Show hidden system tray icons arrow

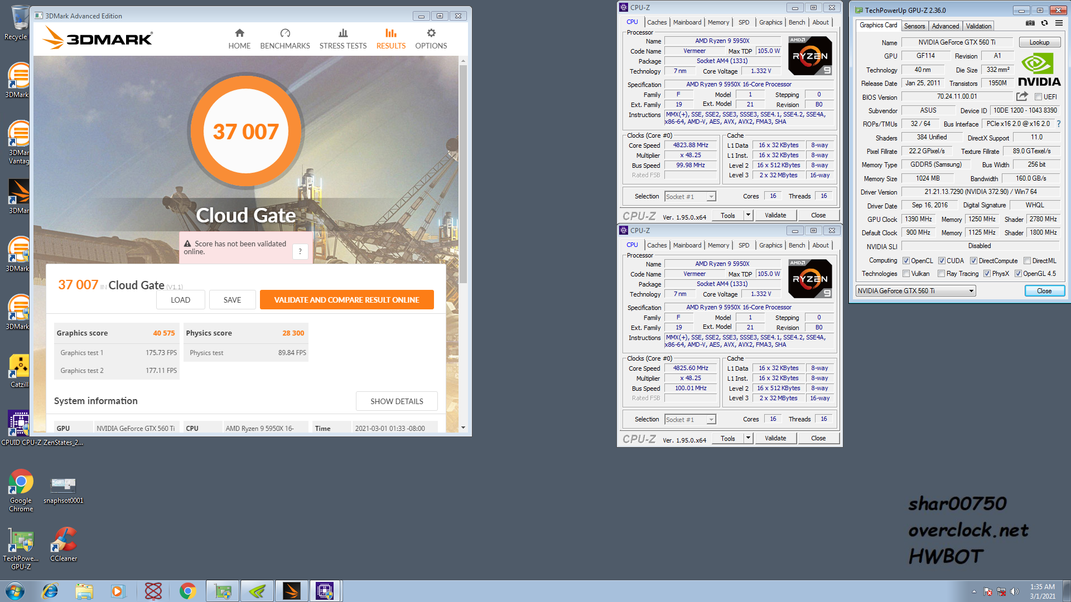click(x=974, y=591)
